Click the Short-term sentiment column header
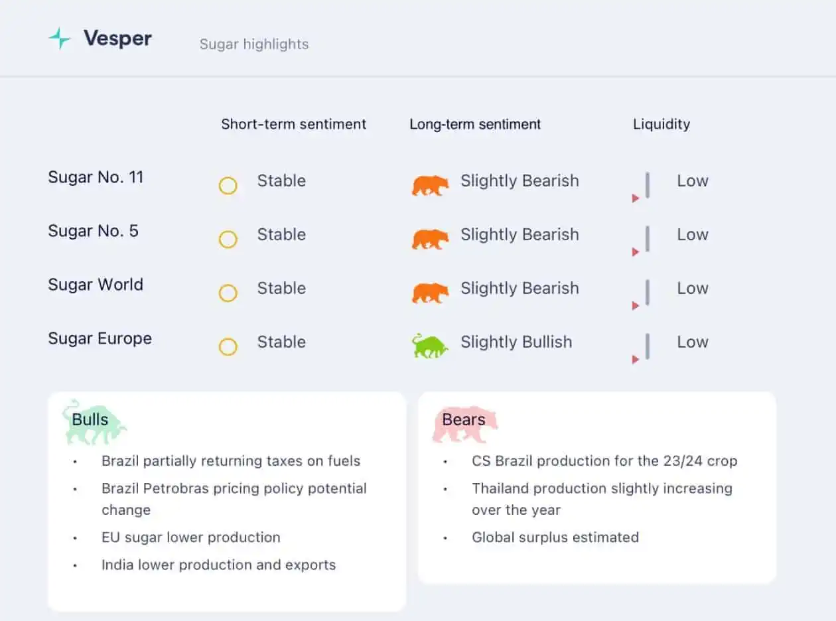The width and height of the screenshot is (836, 621). point(294,124)
